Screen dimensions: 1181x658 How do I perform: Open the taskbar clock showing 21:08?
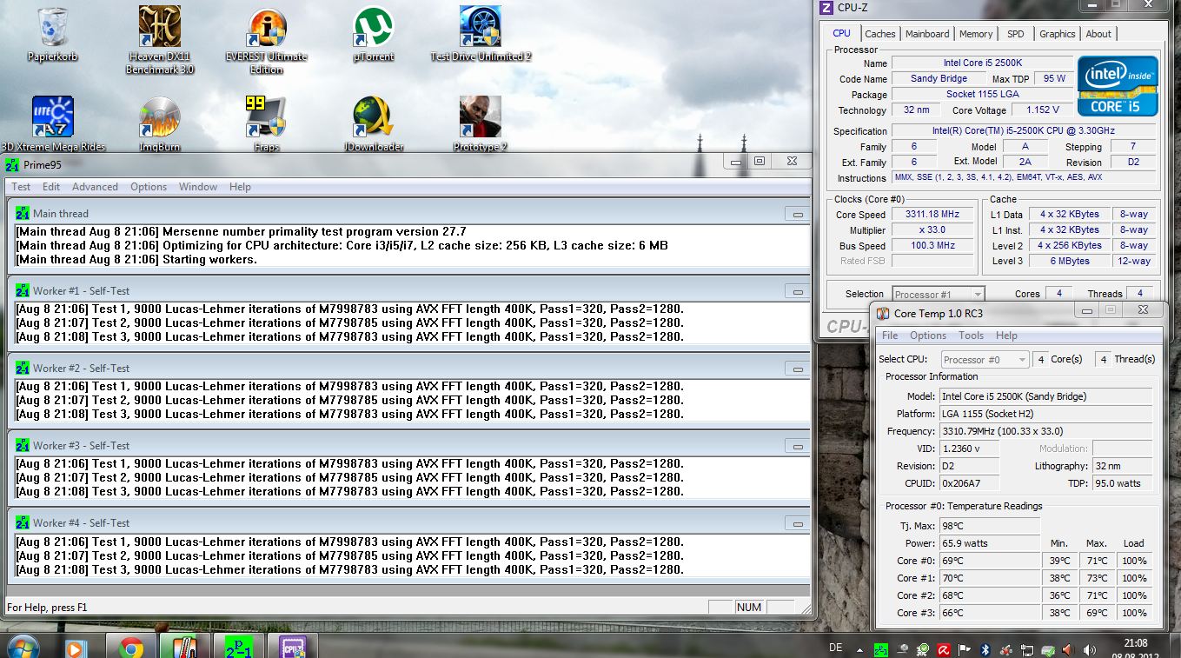click(1137, 648)
